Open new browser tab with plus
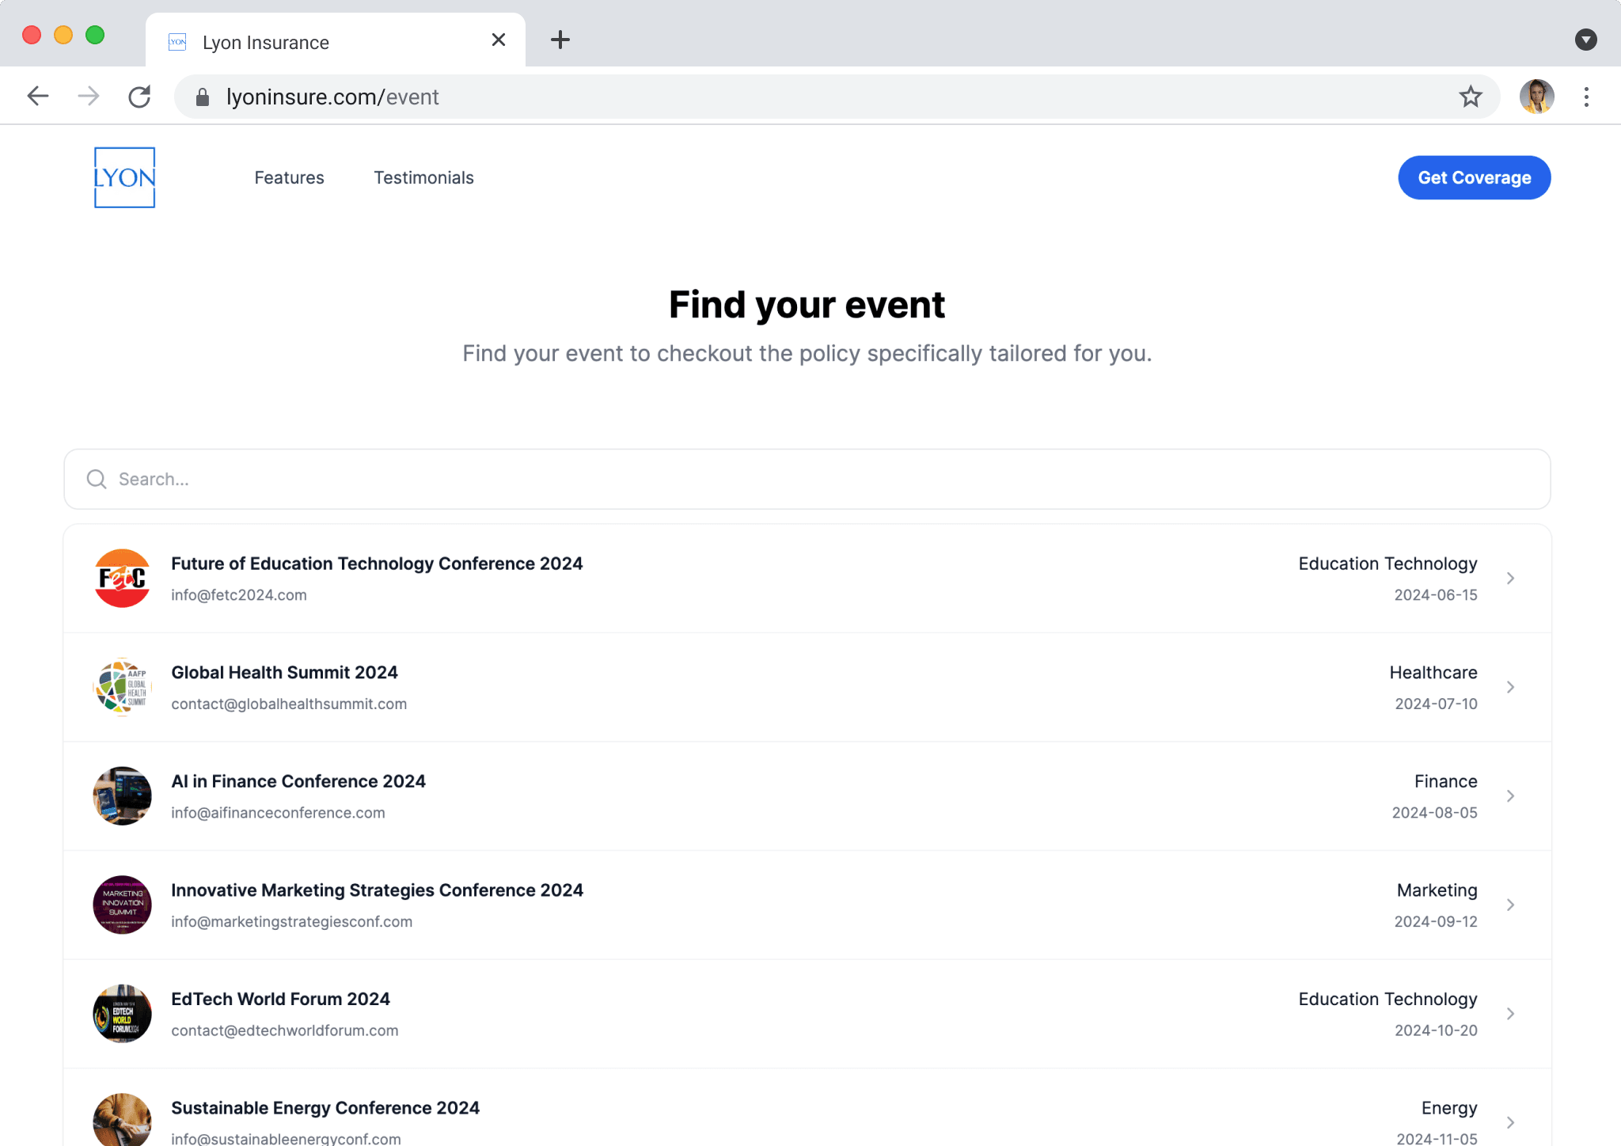Image resolution: width=1621 pixels, height=1146 pixels. tap(560, 40)
